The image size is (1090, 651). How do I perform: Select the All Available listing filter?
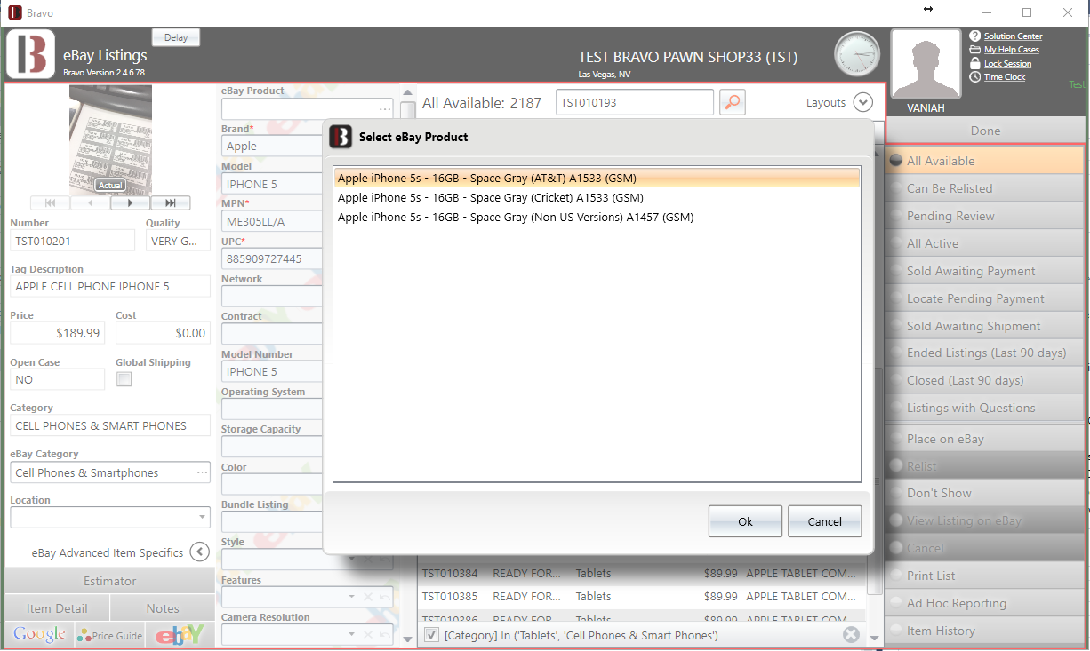(984, 161)
